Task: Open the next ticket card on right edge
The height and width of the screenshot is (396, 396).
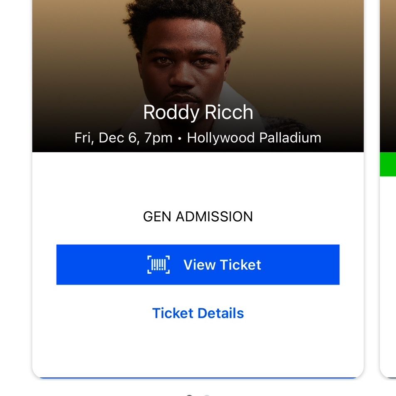Action: (388, 189)
